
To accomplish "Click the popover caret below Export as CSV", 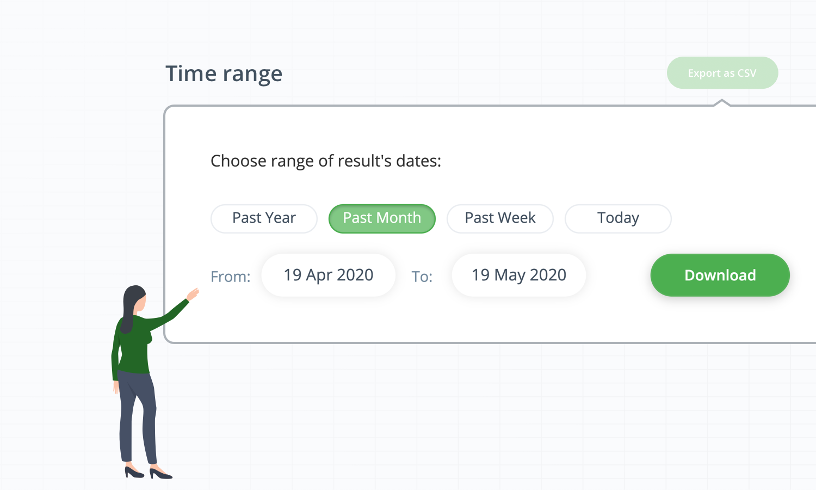I will tap(722, 102).
